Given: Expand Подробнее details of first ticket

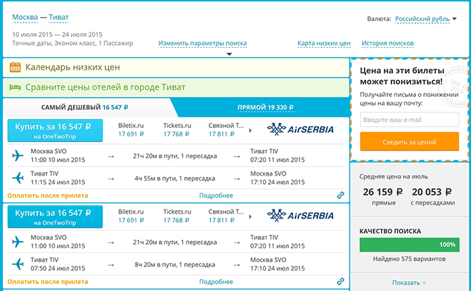Looking at the screenshot, I should coord(216,195).
